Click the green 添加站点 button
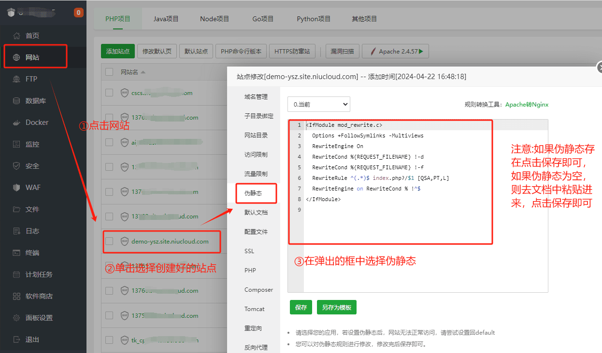 point(117,52)
